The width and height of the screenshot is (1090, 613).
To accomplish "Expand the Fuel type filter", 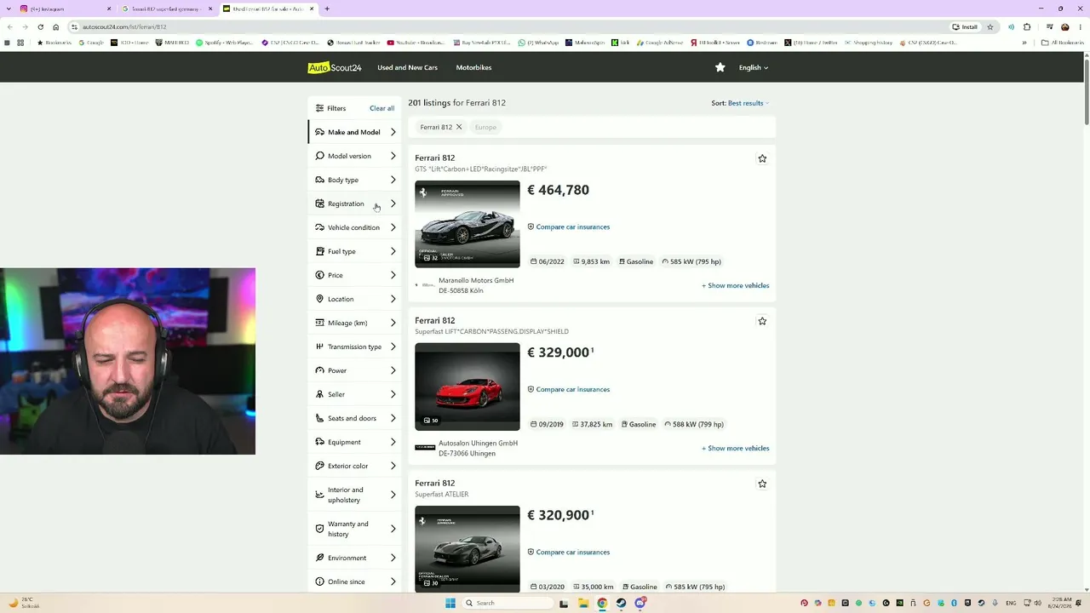I will 355,251.
